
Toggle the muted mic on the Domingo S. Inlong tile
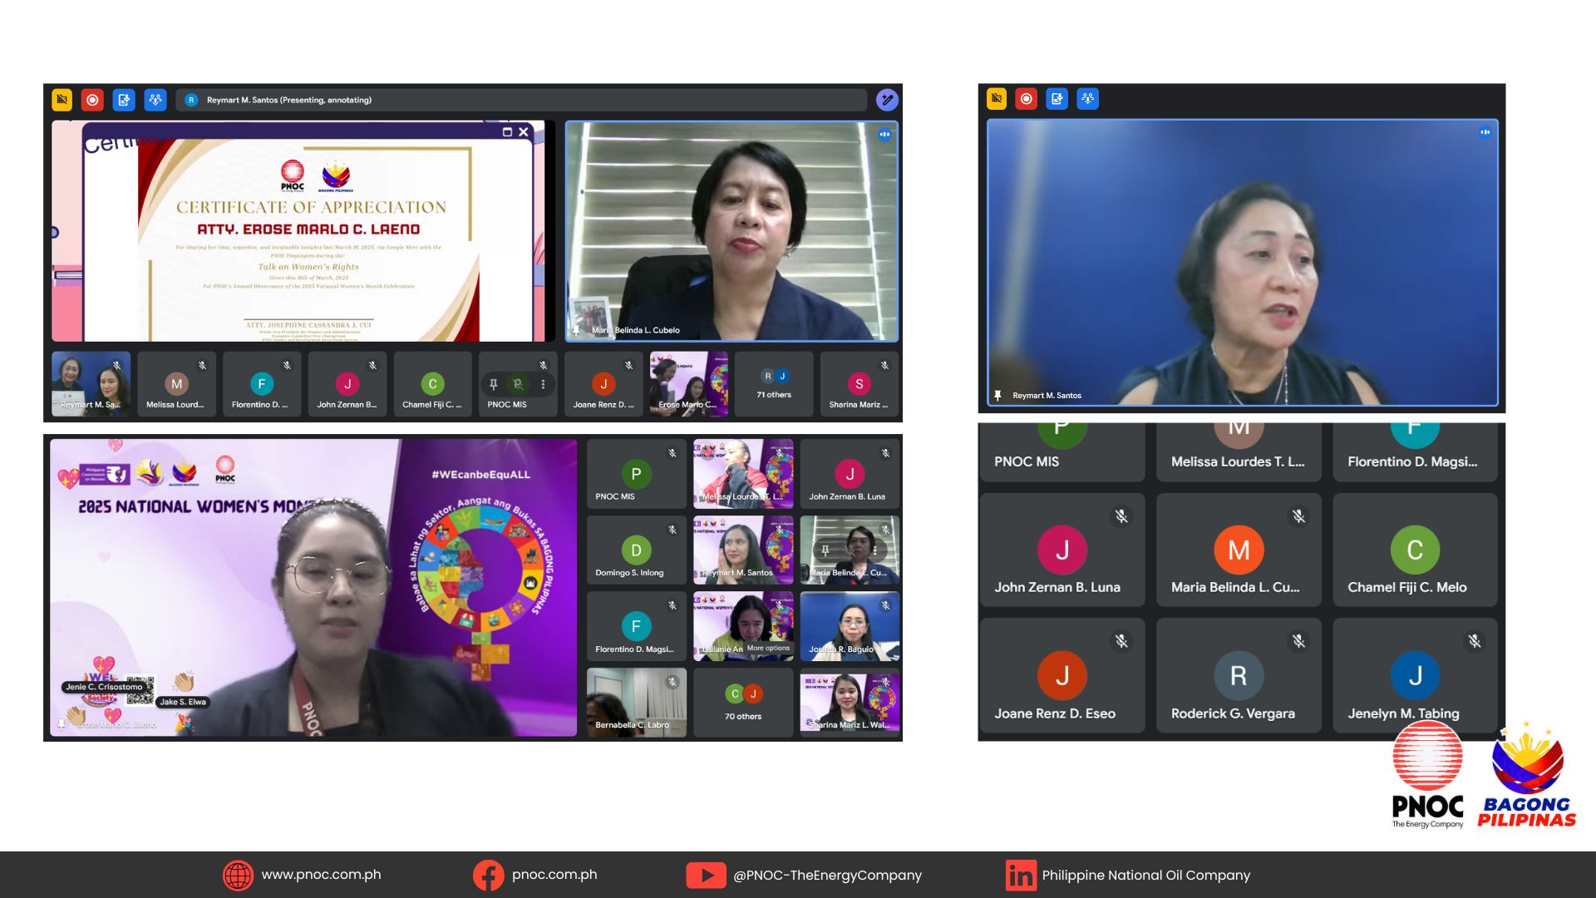click(x=672, y=530)
